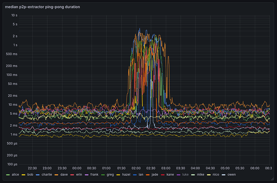Image resolution: width=277 pixels, height=183 pixels.
Task: Click the 100 µs y-axis label
Action: click(12, 164)
